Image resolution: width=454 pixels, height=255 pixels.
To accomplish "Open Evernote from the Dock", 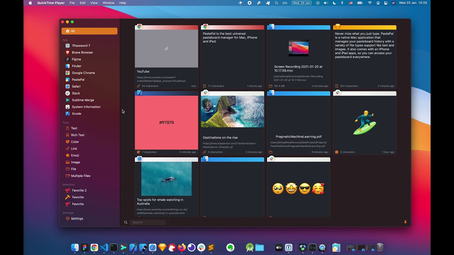I will (x=231, y=248).
